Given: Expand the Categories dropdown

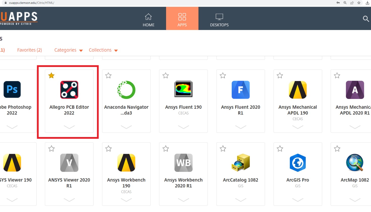Looking at the screenshot, I should point(68,50).
